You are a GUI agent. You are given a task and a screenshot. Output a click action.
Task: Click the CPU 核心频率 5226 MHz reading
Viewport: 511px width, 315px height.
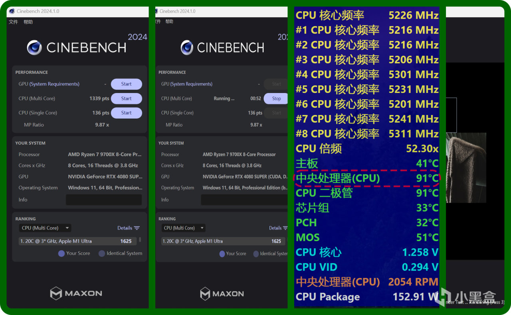pyautogui.click(x=367, y=16)
